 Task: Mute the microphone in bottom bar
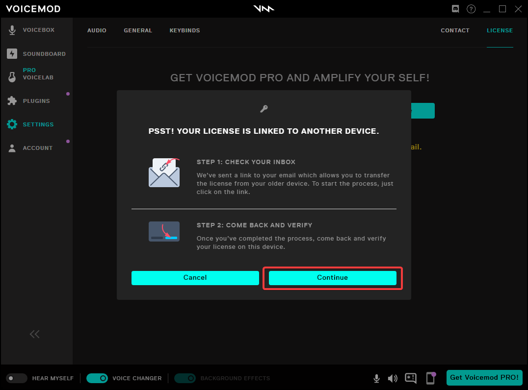377,378
